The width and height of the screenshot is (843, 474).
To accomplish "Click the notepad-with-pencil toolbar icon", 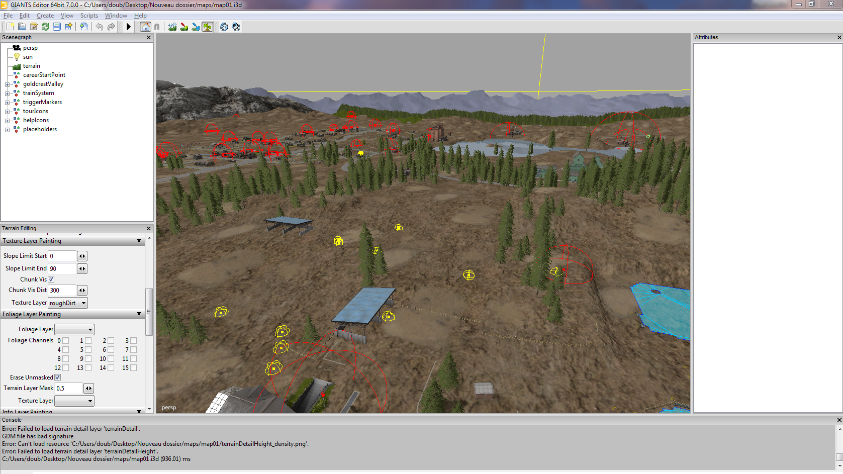I will (x=34, y=27).
